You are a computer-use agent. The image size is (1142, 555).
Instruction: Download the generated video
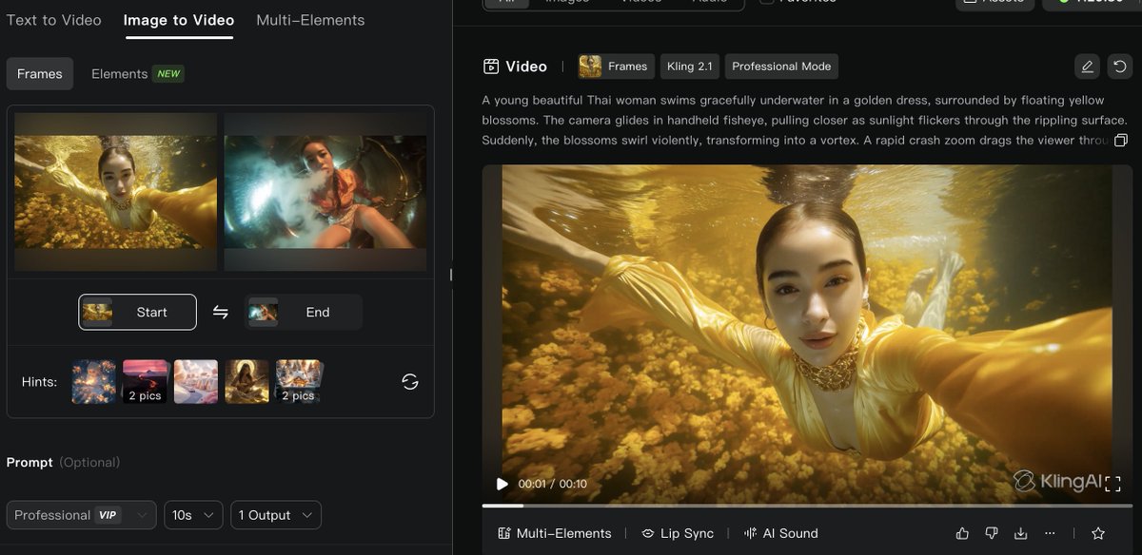coord(1021,533)
